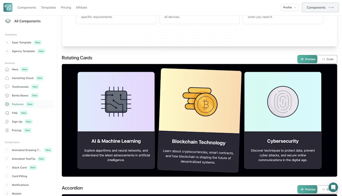Go to Affiliate in top navigation
Image resolution: width=342 pixels, height=196 pixels.
[x=81, y=7]
